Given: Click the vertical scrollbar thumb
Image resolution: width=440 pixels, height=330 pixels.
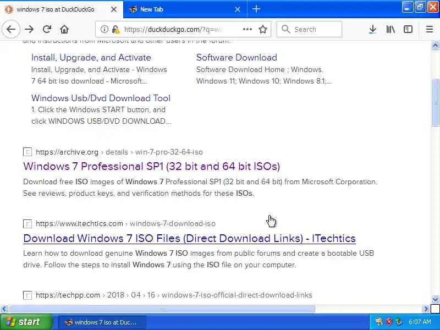Looking at the screenshot, I should (x=435, y=102).
